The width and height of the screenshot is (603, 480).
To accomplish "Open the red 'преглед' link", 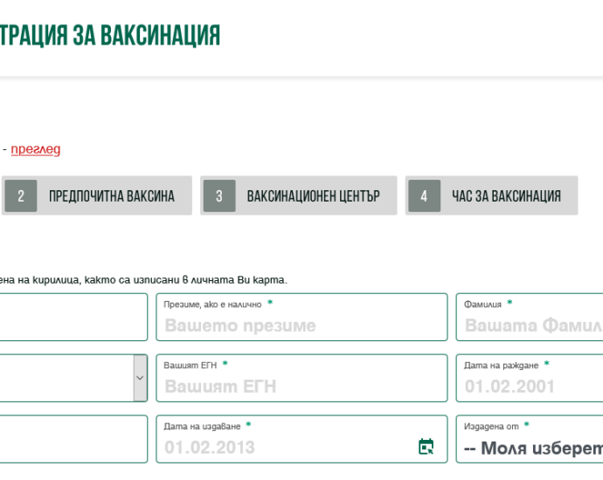I will 35,149.
